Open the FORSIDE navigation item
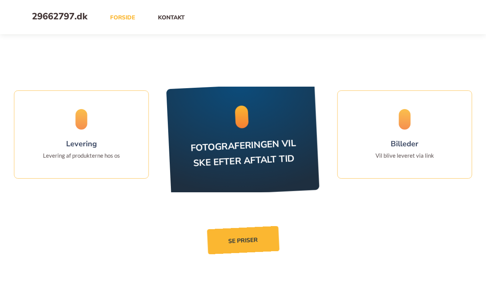 (x=123, y=17)
